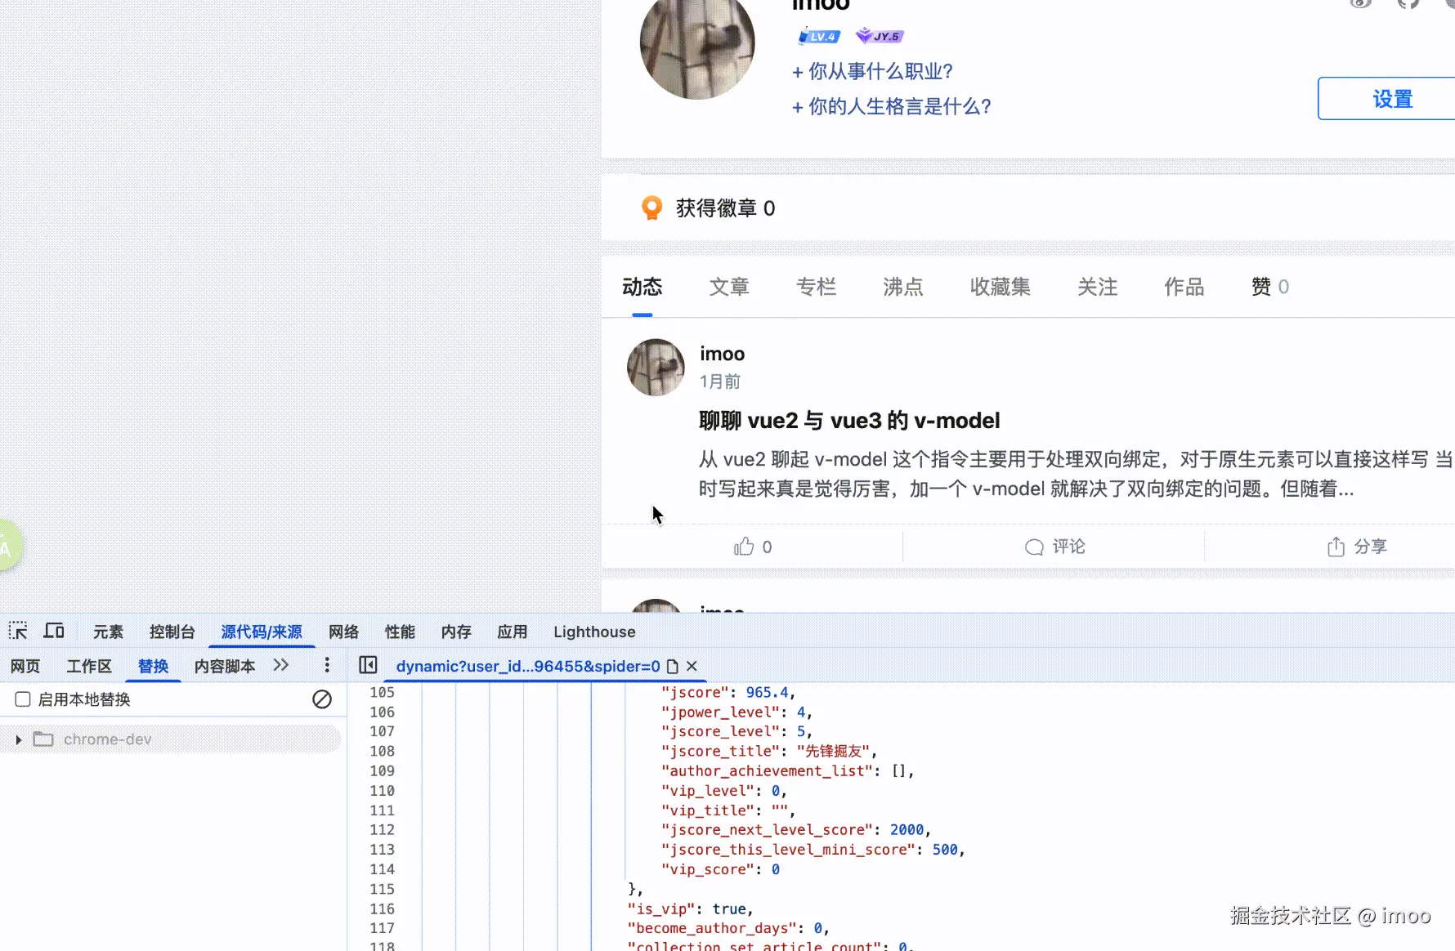
Task: Enable the 启用本地替换 checkbox
Action: 22,699
